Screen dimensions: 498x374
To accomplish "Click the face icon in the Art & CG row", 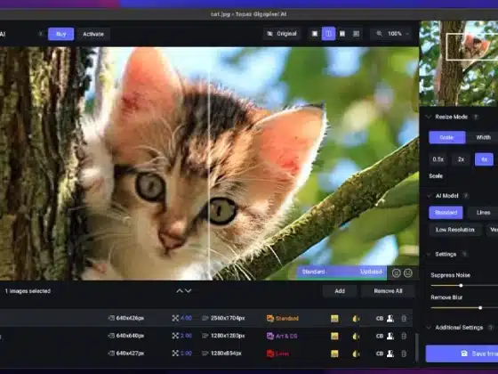I will 390,336.
